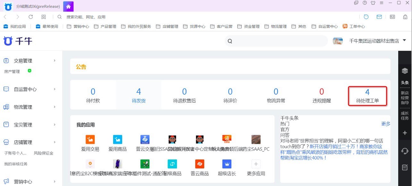The width and height of the screenshot is (412, 186).
Task: Select the 热门 tab in 千牛头条
Action: point(285,124)
